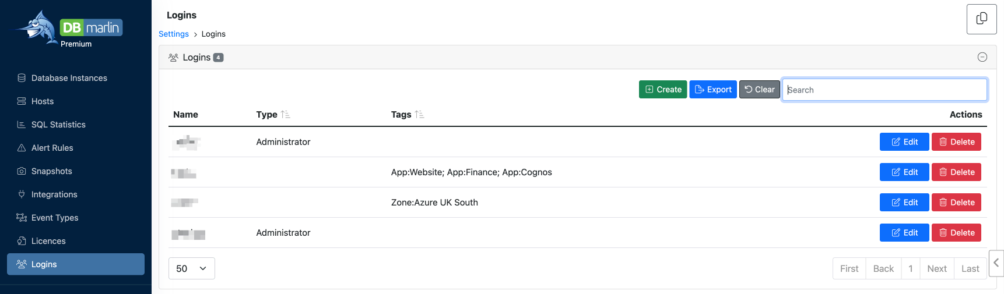Click the App:Website; App:Finance; App:Cognos tags
Screen dimensions: 1004x294
(471, 172)
